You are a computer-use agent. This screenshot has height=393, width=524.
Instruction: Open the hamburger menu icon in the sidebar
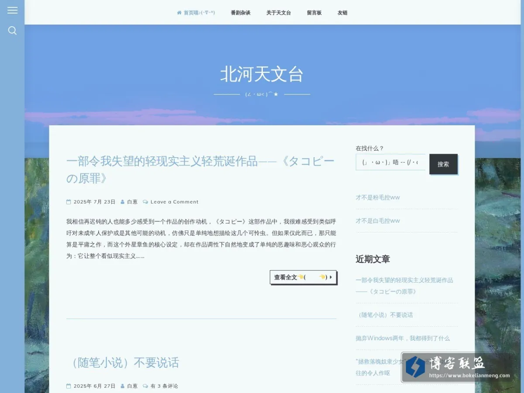12,10
